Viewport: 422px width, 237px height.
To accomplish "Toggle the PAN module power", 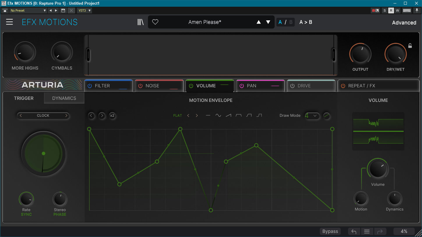I will (x=241, y=86).
